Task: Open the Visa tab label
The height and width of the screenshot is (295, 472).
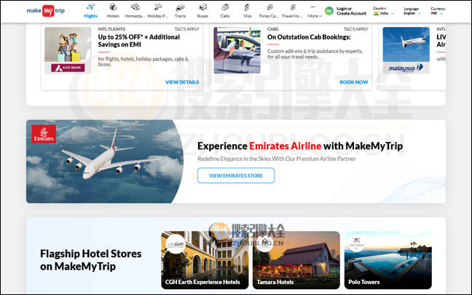Action: coord(247,16)
